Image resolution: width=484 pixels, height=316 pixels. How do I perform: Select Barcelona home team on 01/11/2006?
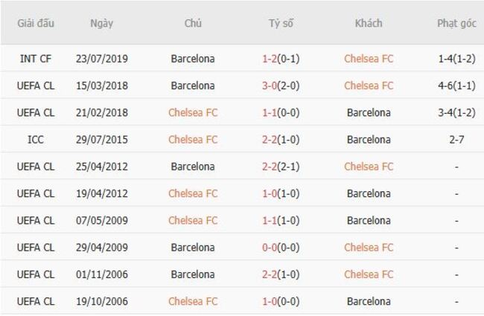point(193,274)
